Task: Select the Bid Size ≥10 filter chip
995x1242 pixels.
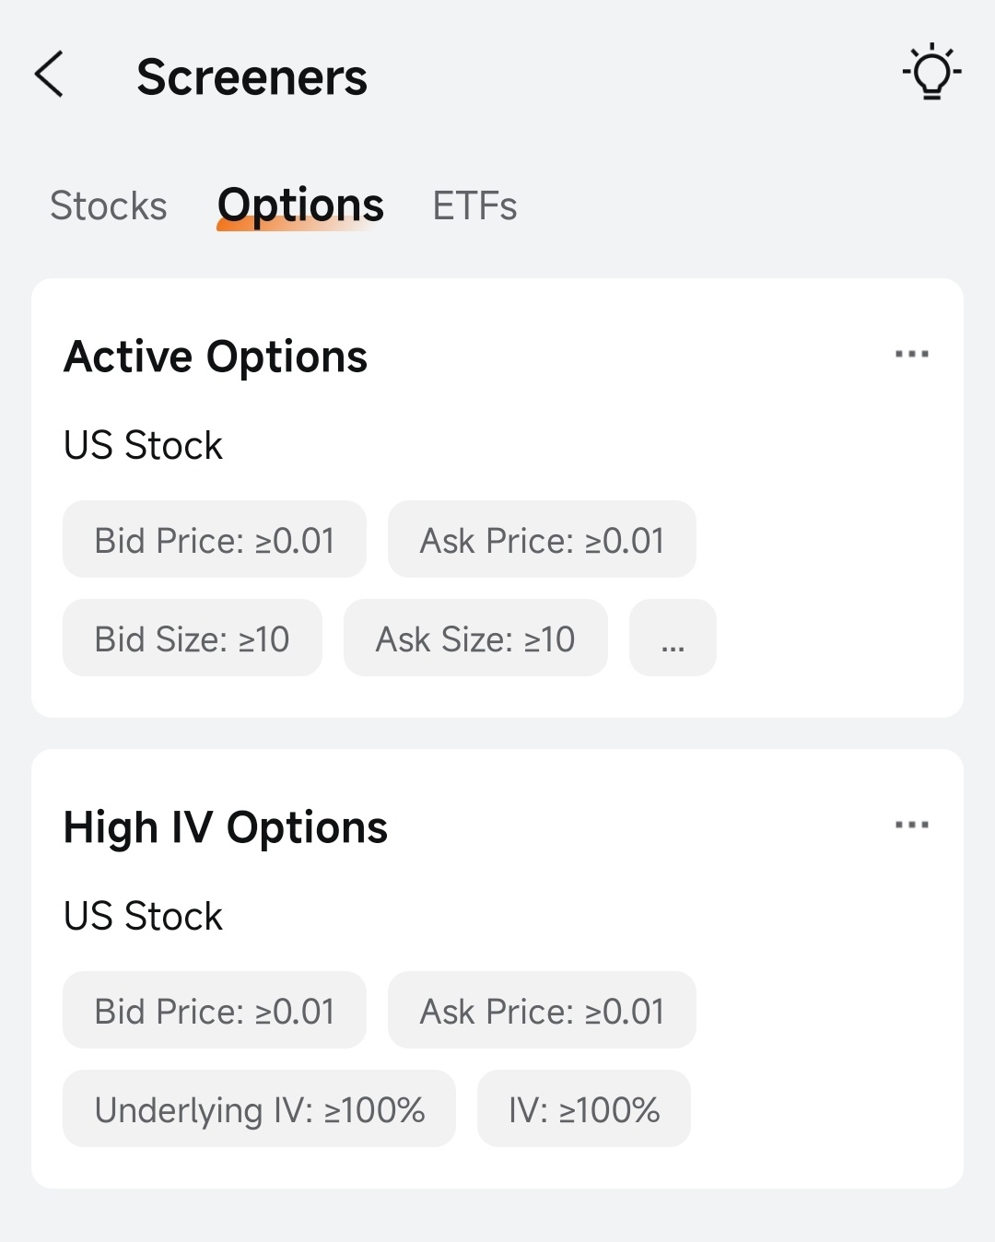Action: click(x=193, y=638)
